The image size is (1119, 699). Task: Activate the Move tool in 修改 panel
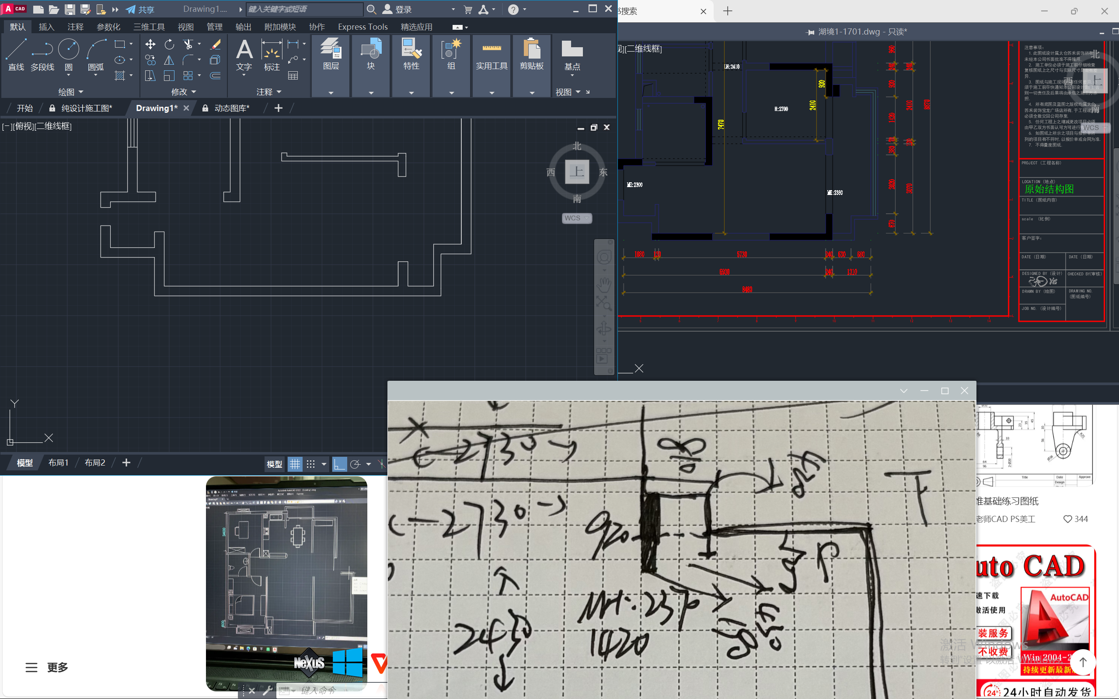tap(150, 45)
